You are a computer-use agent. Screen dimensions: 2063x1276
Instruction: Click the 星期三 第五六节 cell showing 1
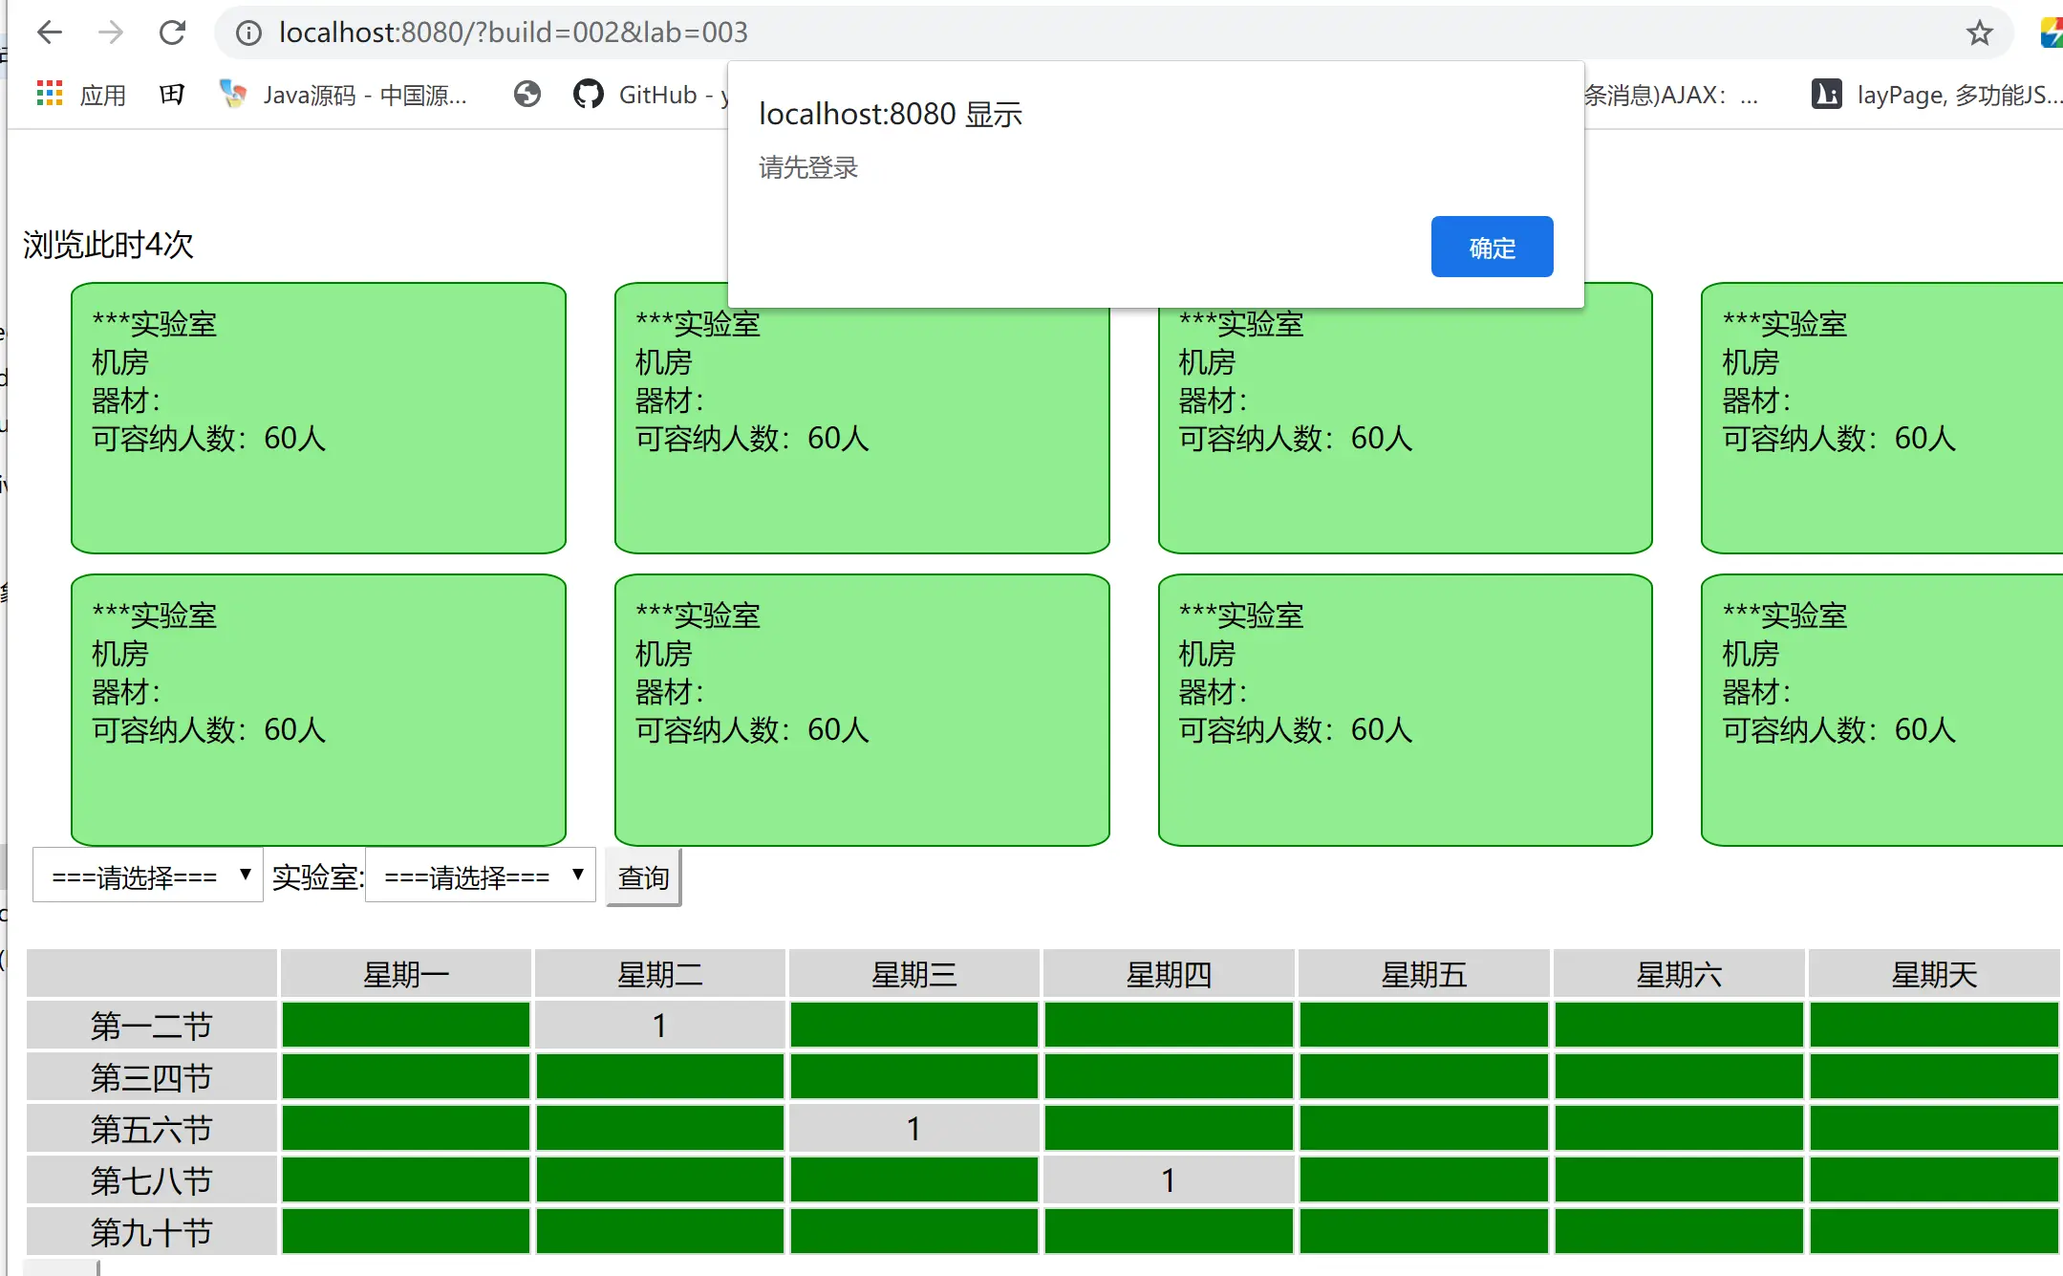[x=913, y=1129]
